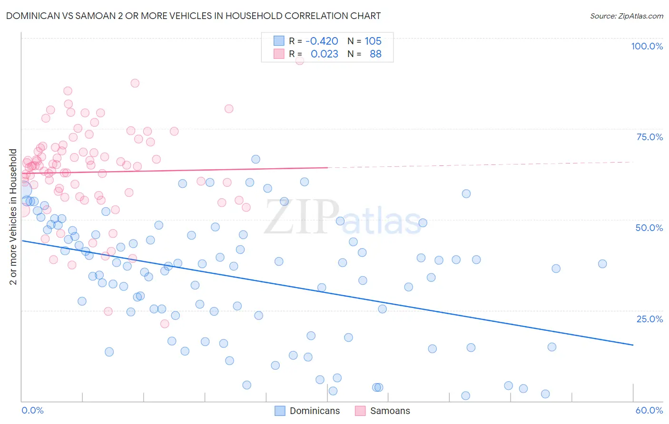Click the 75.0% y-axis label
Screen dimensions: 669x424
[649, 137]
